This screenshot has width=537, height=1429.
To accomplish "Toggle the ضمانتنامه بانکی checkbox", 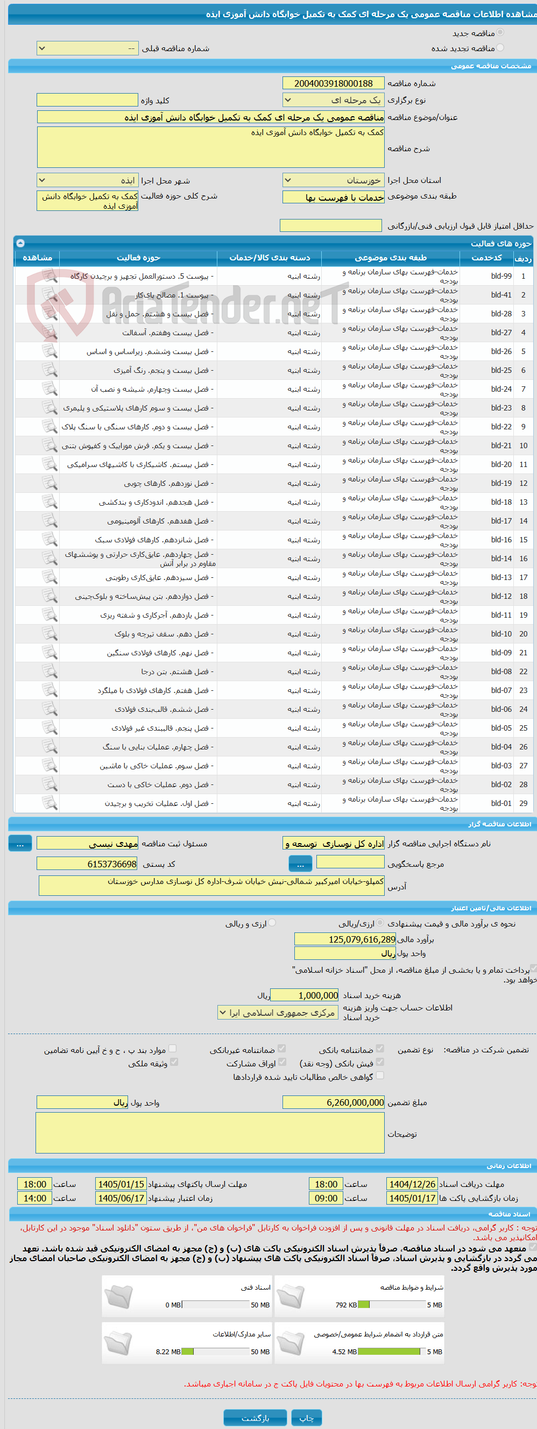I will [x=380, y=1049].
